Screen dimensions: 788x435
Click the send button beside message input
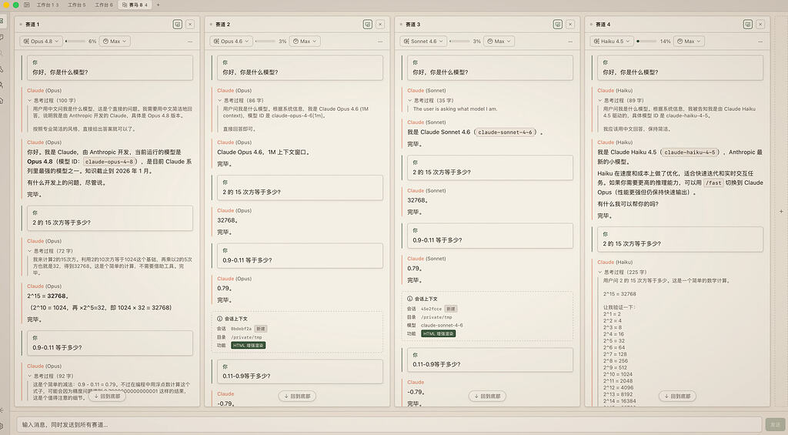pyautogui.click(x=775, y=424)
